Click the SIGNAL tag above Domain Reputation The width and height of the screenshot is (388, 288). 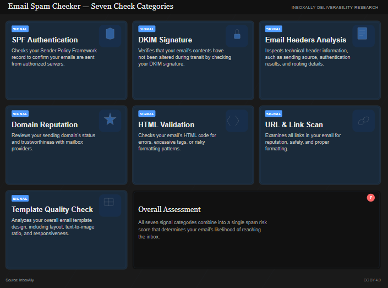click(20, 113)
